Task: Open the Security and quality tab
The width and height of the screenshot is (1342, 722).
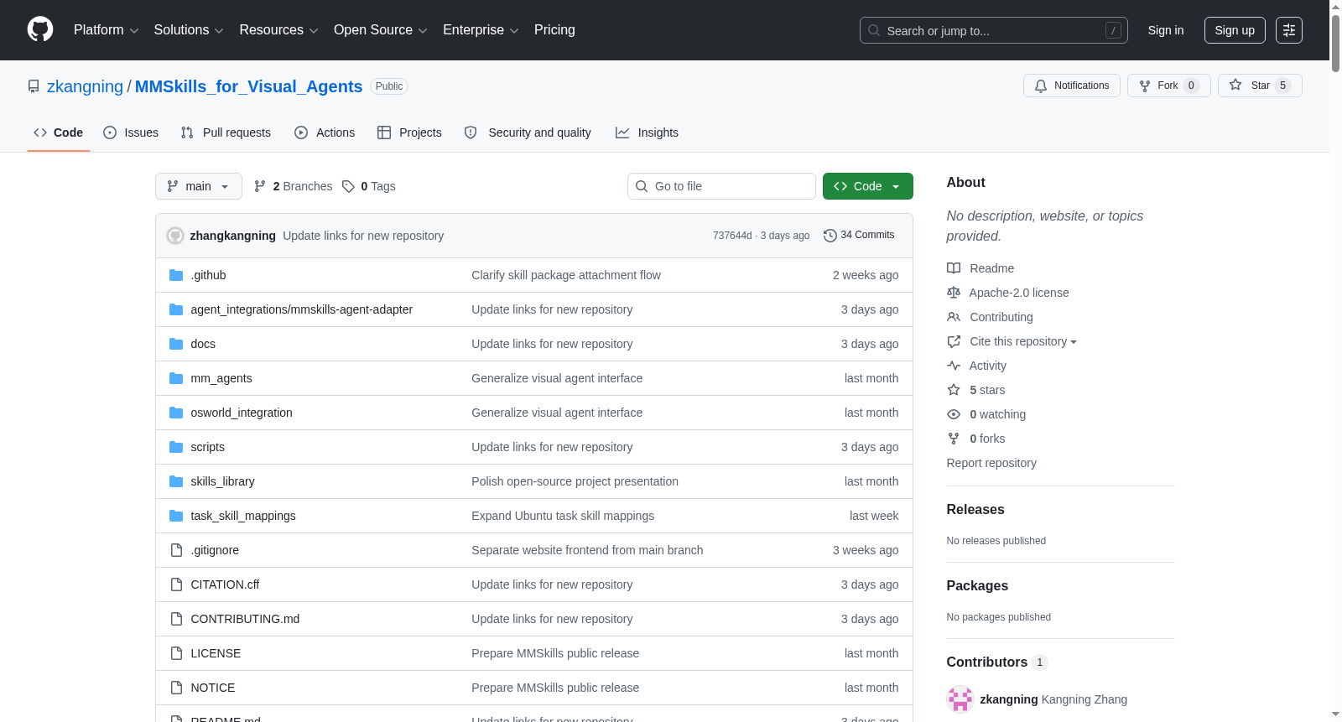Action: 528,132
